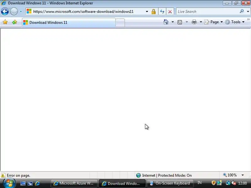Click the 12:00 clock
The image size is (251, 188).
243,183
